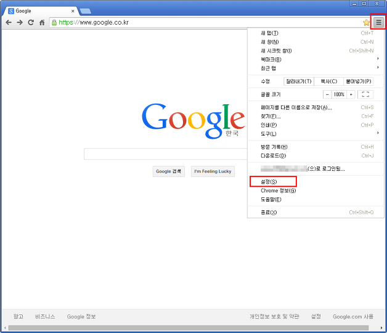Select the Google tab

click(41, 11)
